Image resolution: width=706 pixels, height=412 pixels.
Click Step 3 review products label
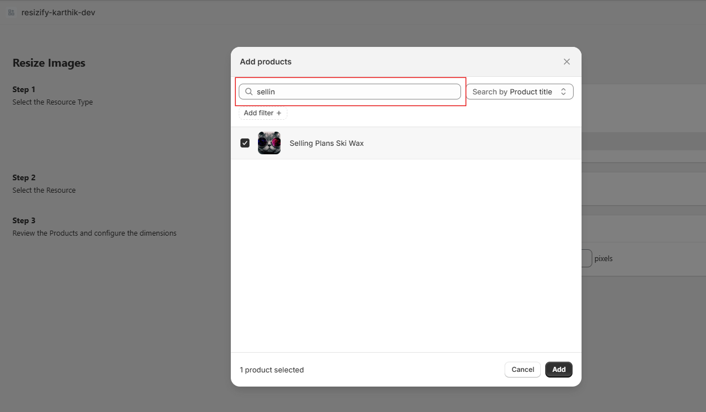tap(94, 227)
